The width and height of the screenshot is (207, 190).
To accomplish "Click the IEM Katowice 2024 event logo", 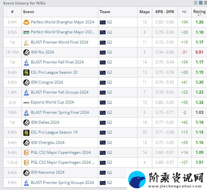I will [x=26, y=173].
